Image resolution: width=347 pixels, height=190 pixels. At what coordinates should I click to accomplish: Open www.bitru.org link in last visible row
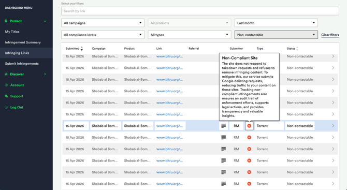click(169, 184)
